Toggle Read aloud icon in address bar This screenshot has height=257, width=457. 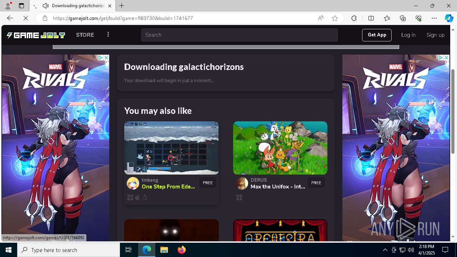click(x=321, y=18)
